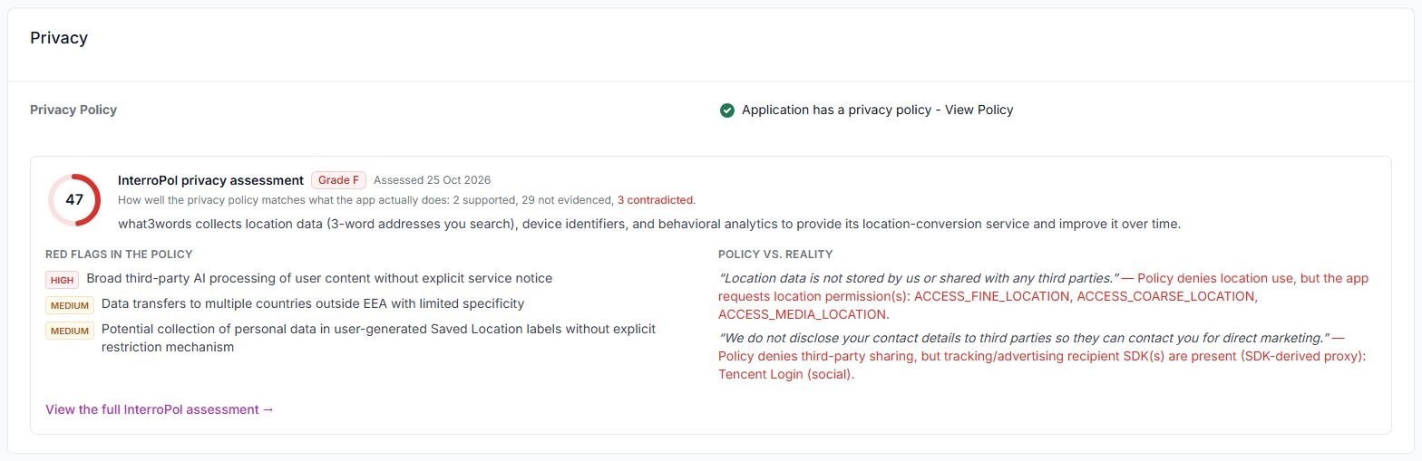
Task: Select the 'Privacy' section heading
Action: (59, 38)
